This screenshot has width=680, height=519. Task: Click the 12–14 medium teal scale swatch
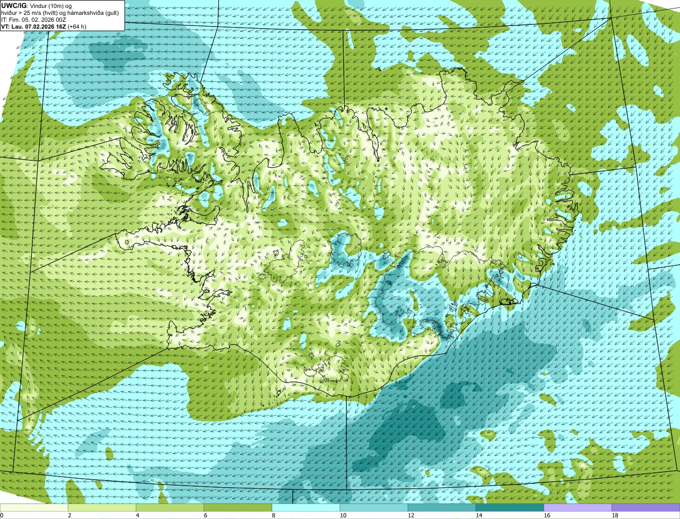[442, 508]
